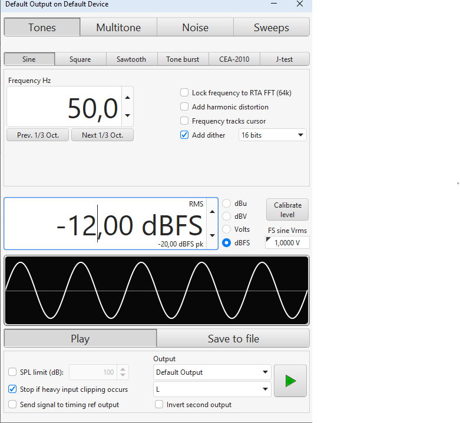Screen dimensions: 460x423
Task: Click the FS sine Vrms field
Action: point(287,242)
